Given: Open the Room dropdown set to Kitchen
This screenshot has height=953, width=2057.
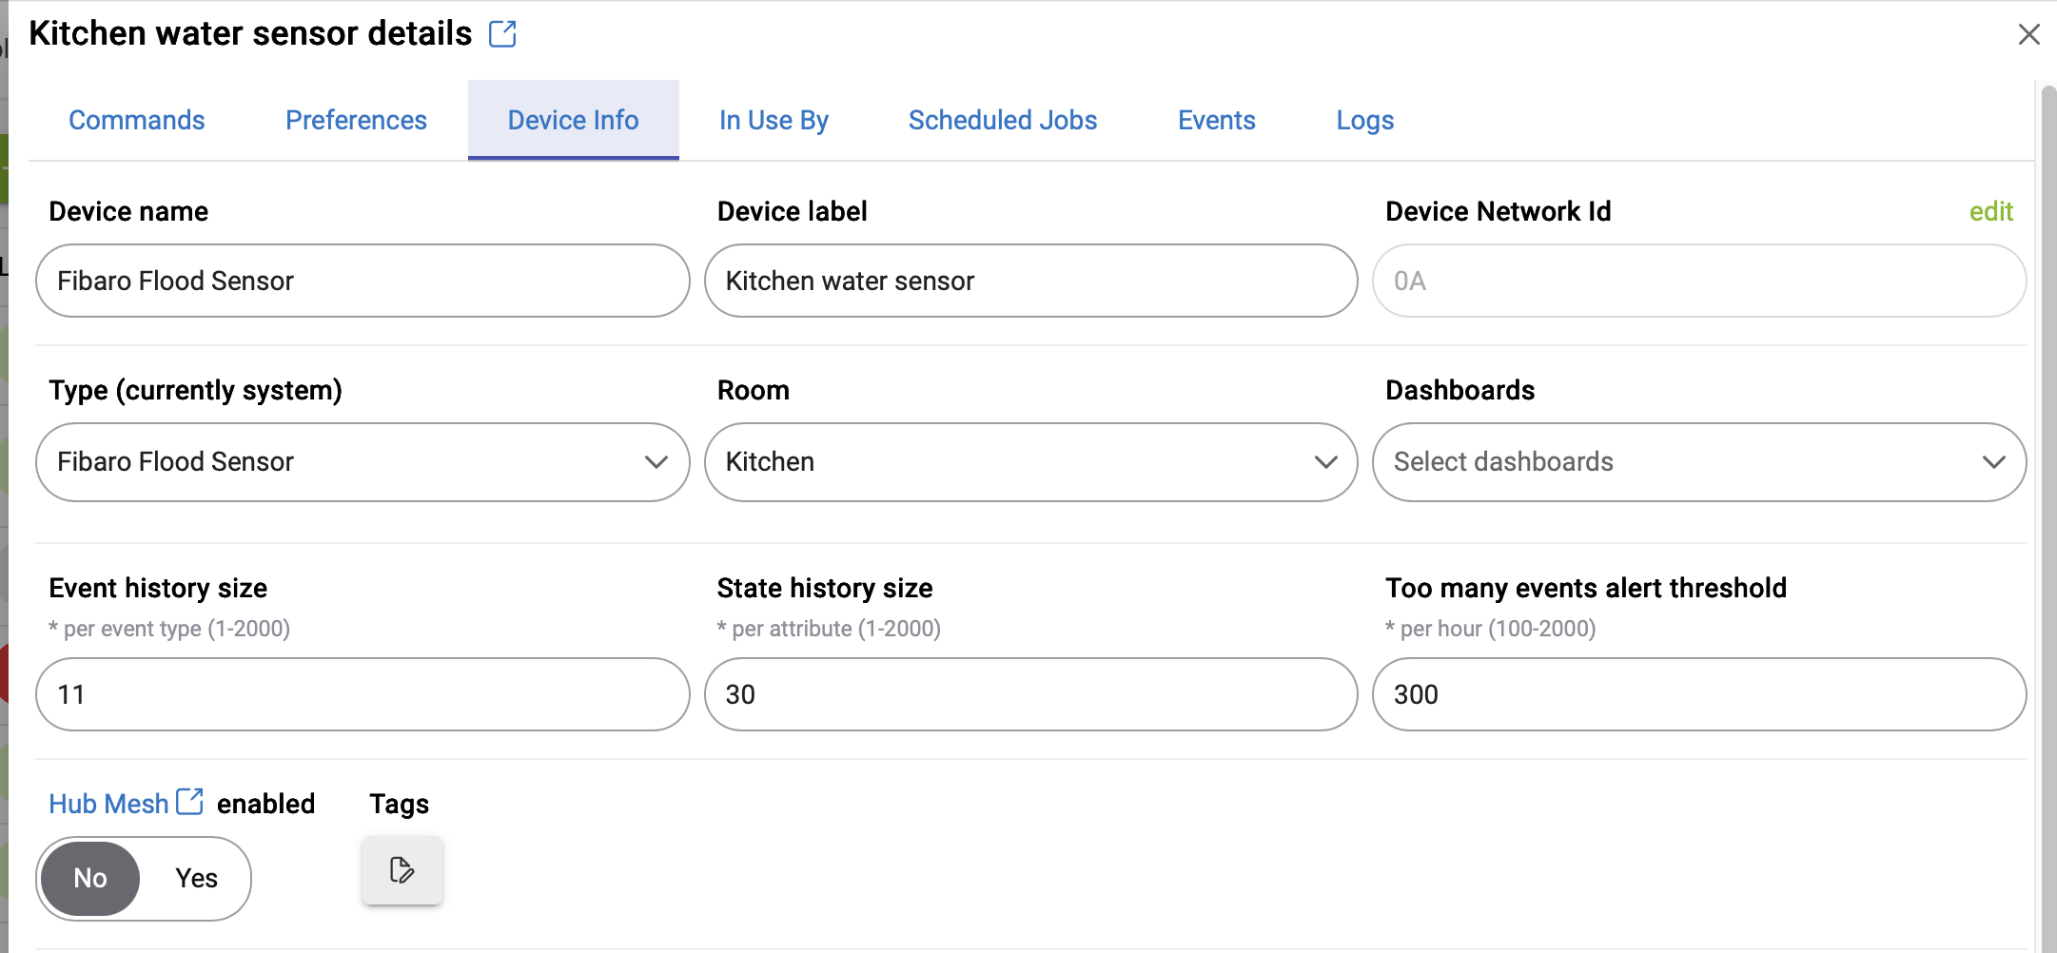Looking at the screenshot, I should (x=1030, y=462).
